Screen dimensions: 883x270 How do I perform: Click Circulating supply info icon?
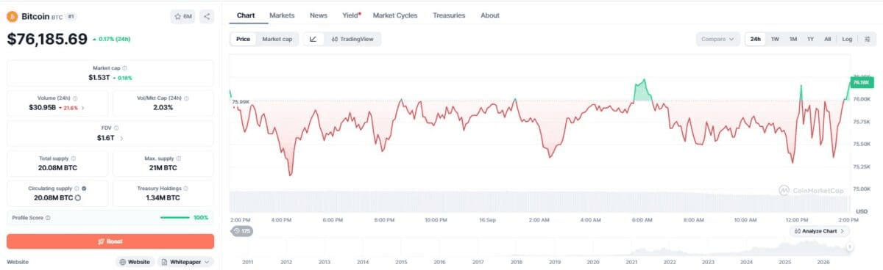77,188
